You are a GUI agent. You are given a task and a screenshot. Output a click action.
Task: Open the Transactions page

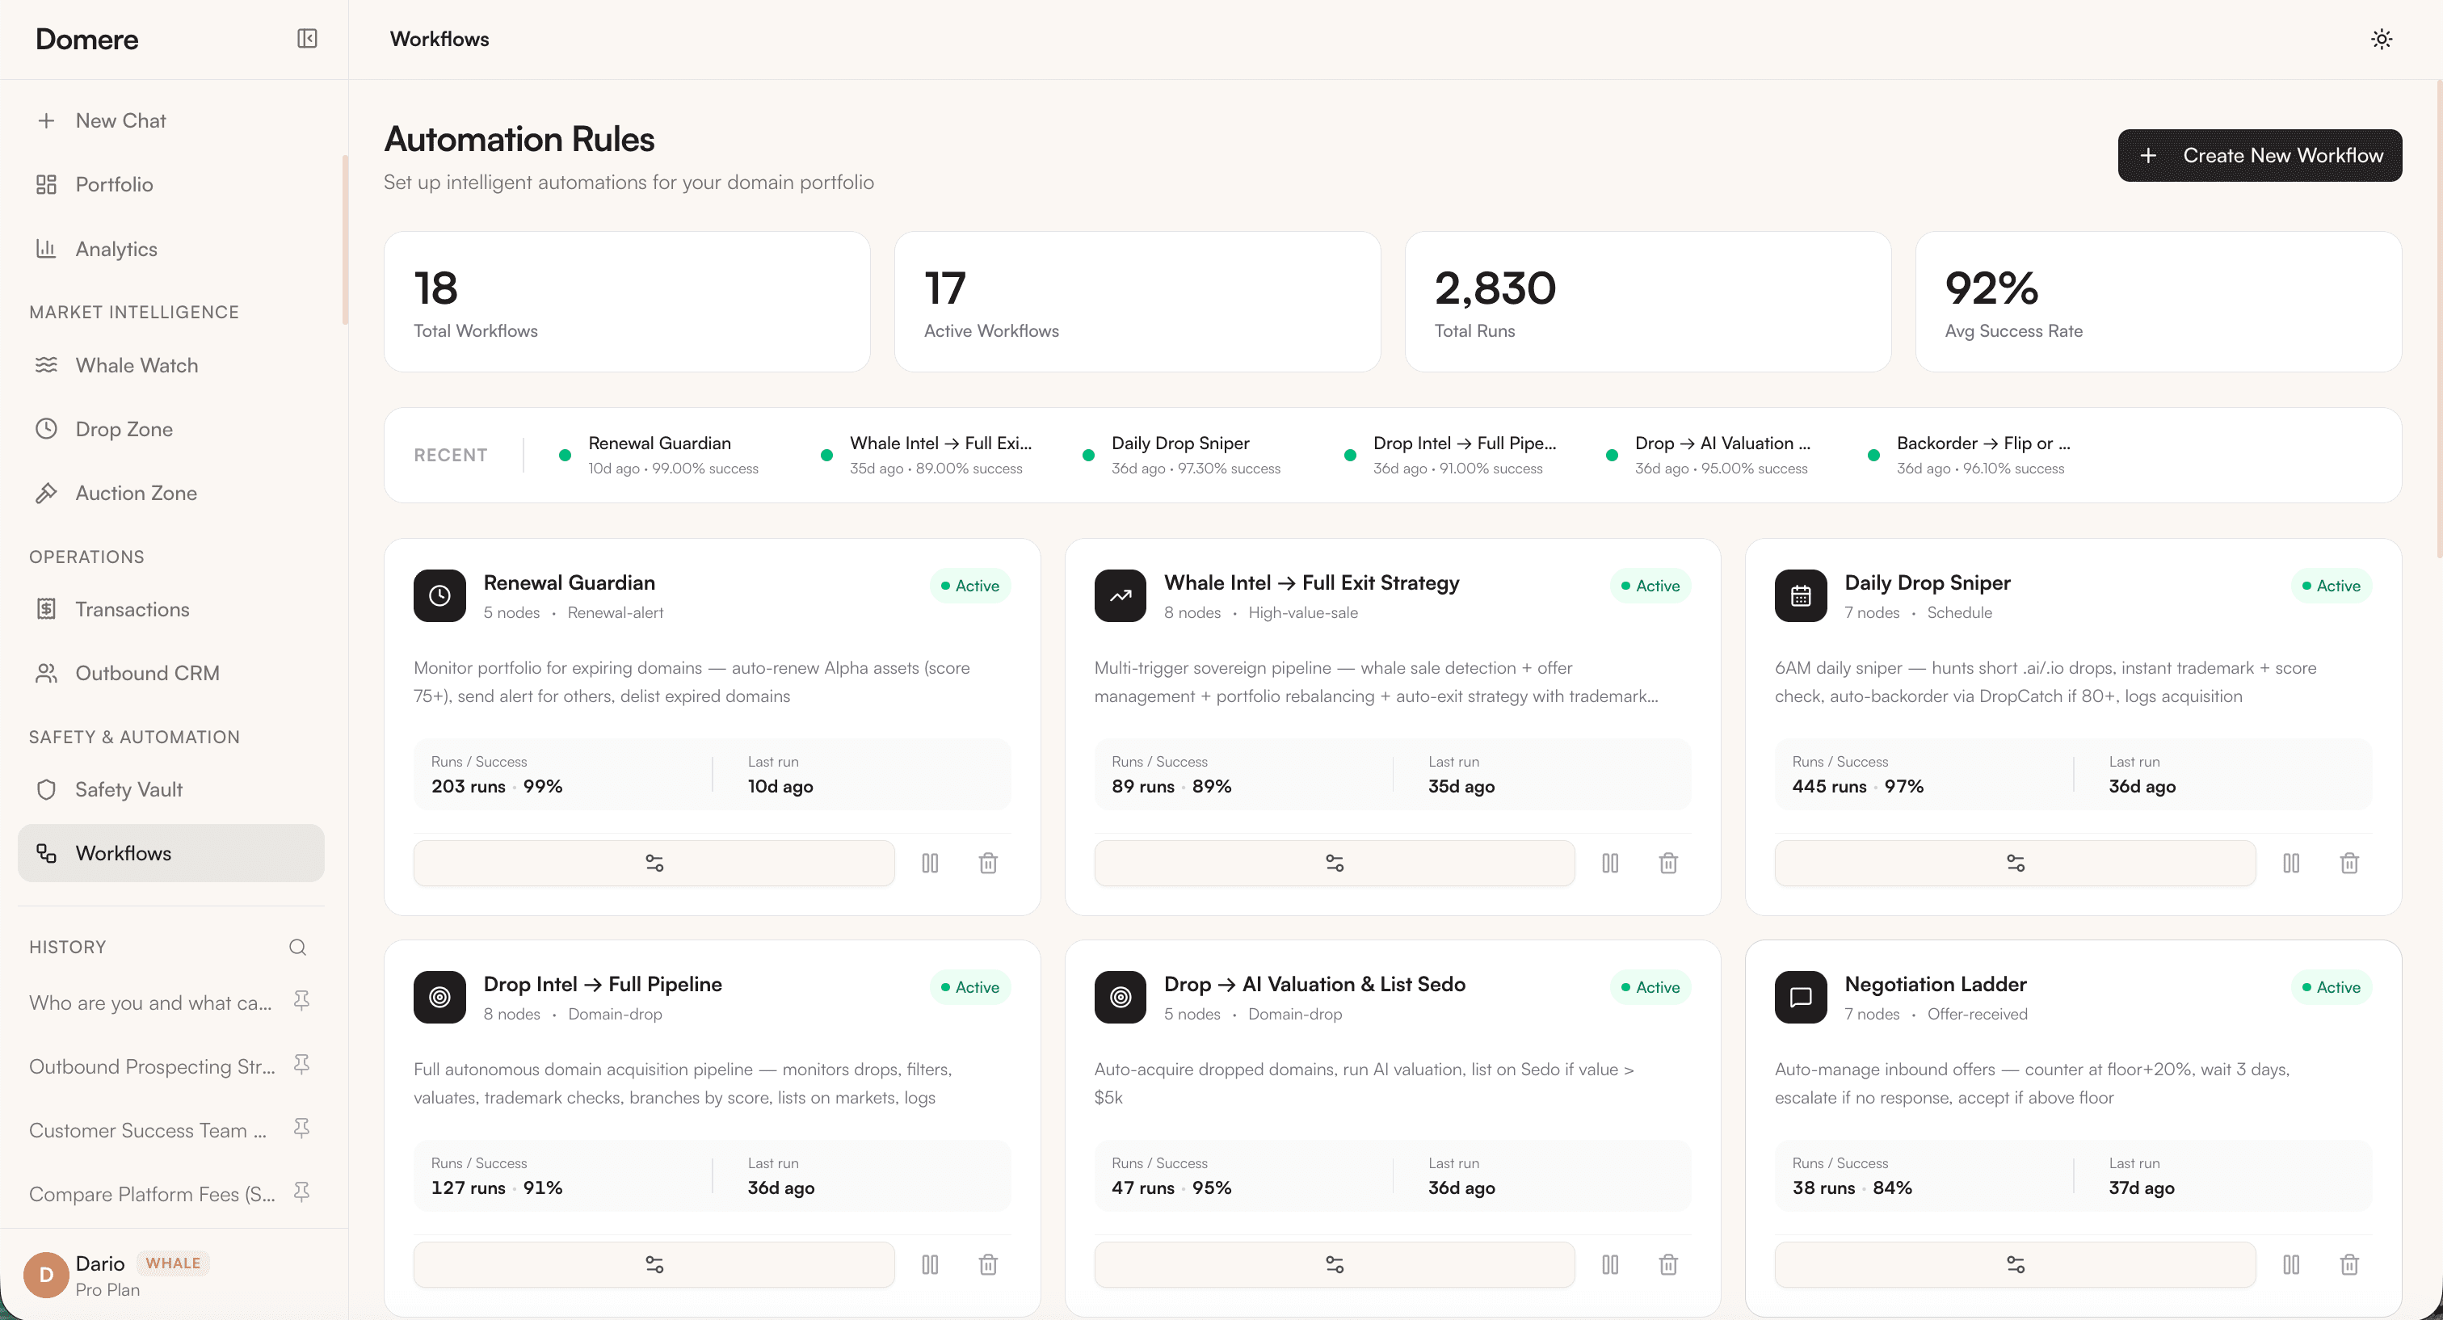[x=132, y=609]
